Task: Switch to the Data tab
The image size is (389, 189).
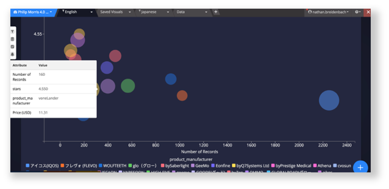Action: [x=181, y=12]
